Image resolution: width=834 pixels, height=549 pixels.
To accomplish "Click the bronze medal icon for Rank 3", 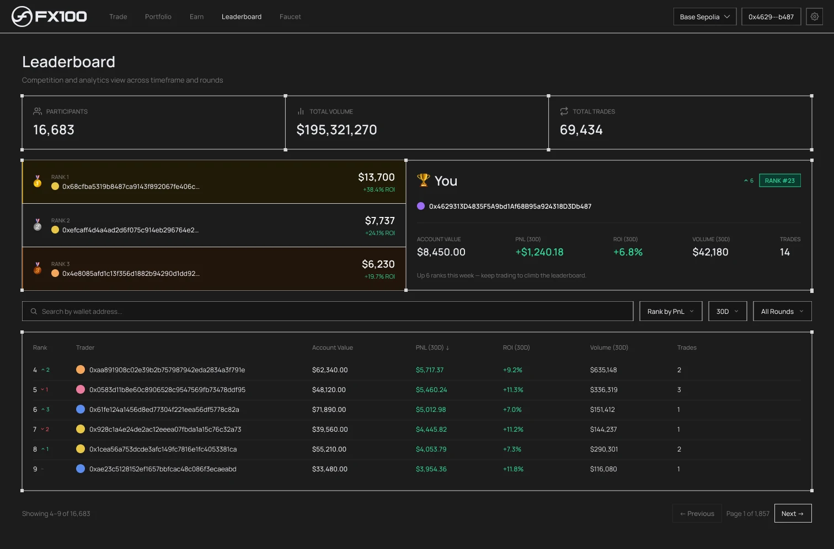I will coord(38,268).
